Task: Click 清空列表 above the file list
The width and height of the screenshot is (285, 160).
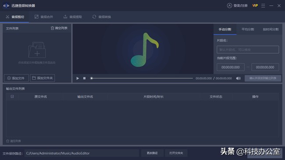Action: tap(59, 28)
